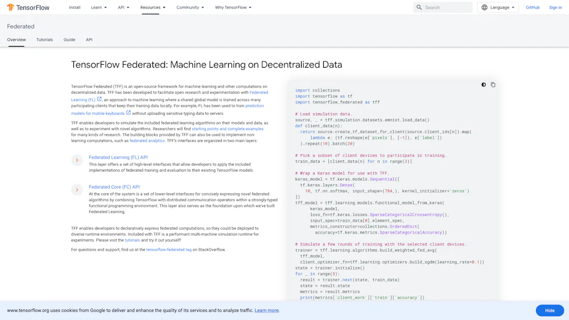Open the Learn dropdown menu
This screenshot has width=569, height=320.
click(98, 7)
